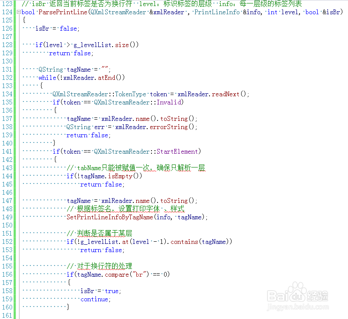This screenshot has width=348, height=319.
Task: Click the continue keyword on line 159
Action: coord(93,299)
